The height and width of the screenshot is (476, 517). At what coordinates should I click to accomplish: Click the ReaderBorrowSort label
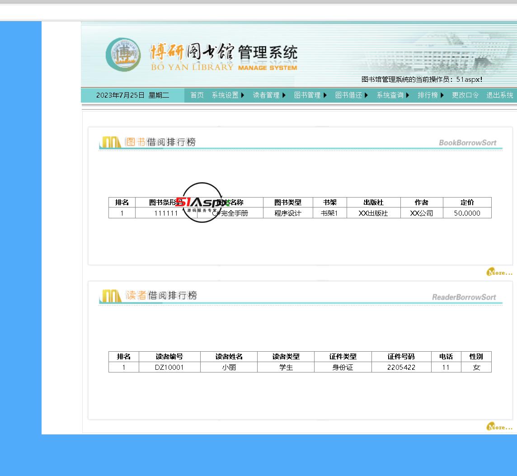(x=464, y=297)
